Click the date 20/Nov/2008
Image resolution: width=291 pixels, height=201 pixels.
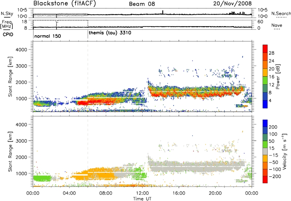click(232, 4)
